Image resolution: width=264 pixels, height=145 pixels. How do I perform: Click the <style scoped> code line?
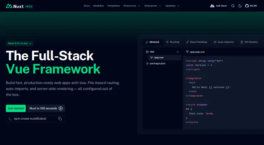click(197, 104)
